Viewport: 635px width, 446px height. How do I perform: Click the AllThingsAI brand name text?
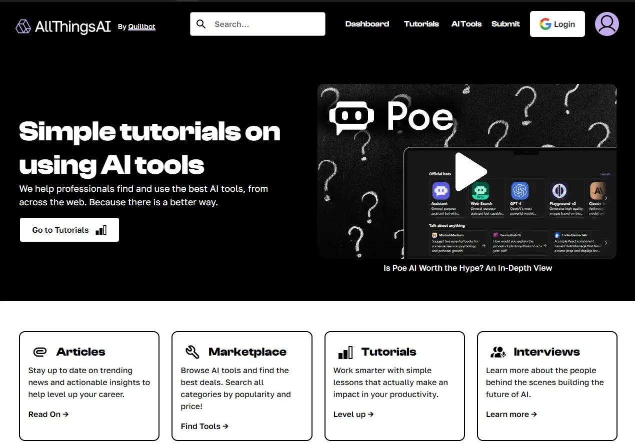tap(73, 26)
